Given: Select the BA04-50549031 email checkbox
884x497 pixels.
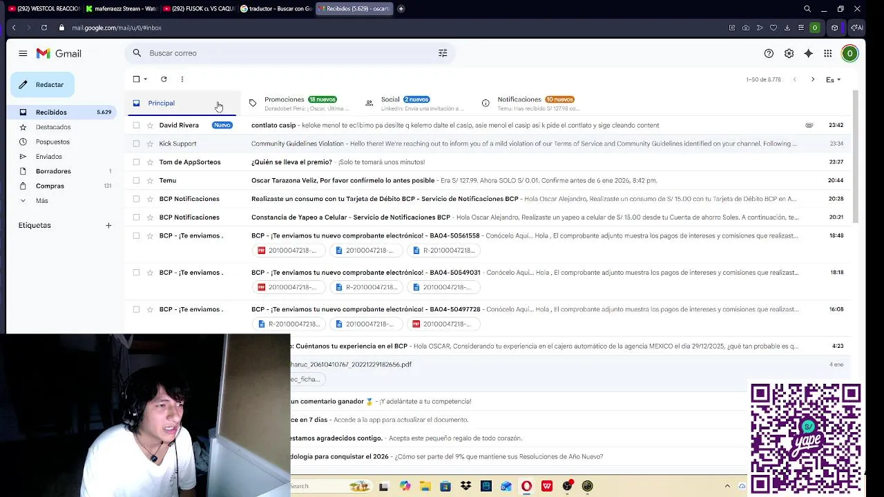Looking at the screenshot, I should point(136,272).
